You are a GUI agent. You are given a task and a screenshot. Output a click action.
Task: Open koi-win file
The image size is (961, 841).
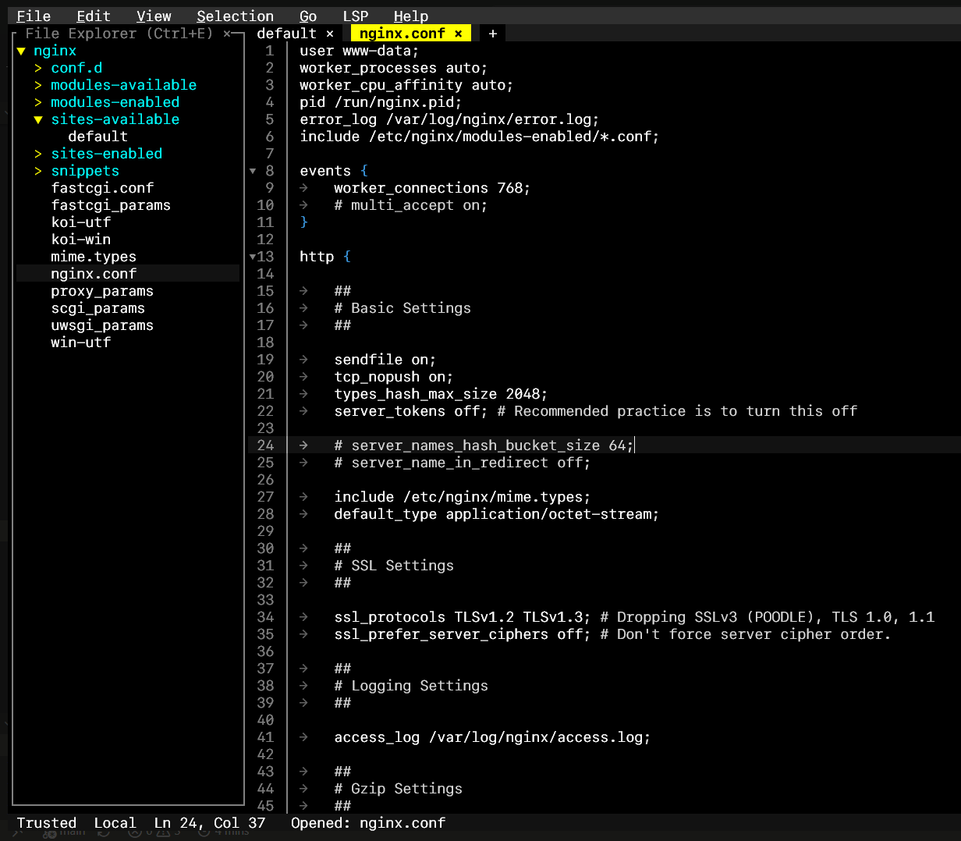pos(81,240)
